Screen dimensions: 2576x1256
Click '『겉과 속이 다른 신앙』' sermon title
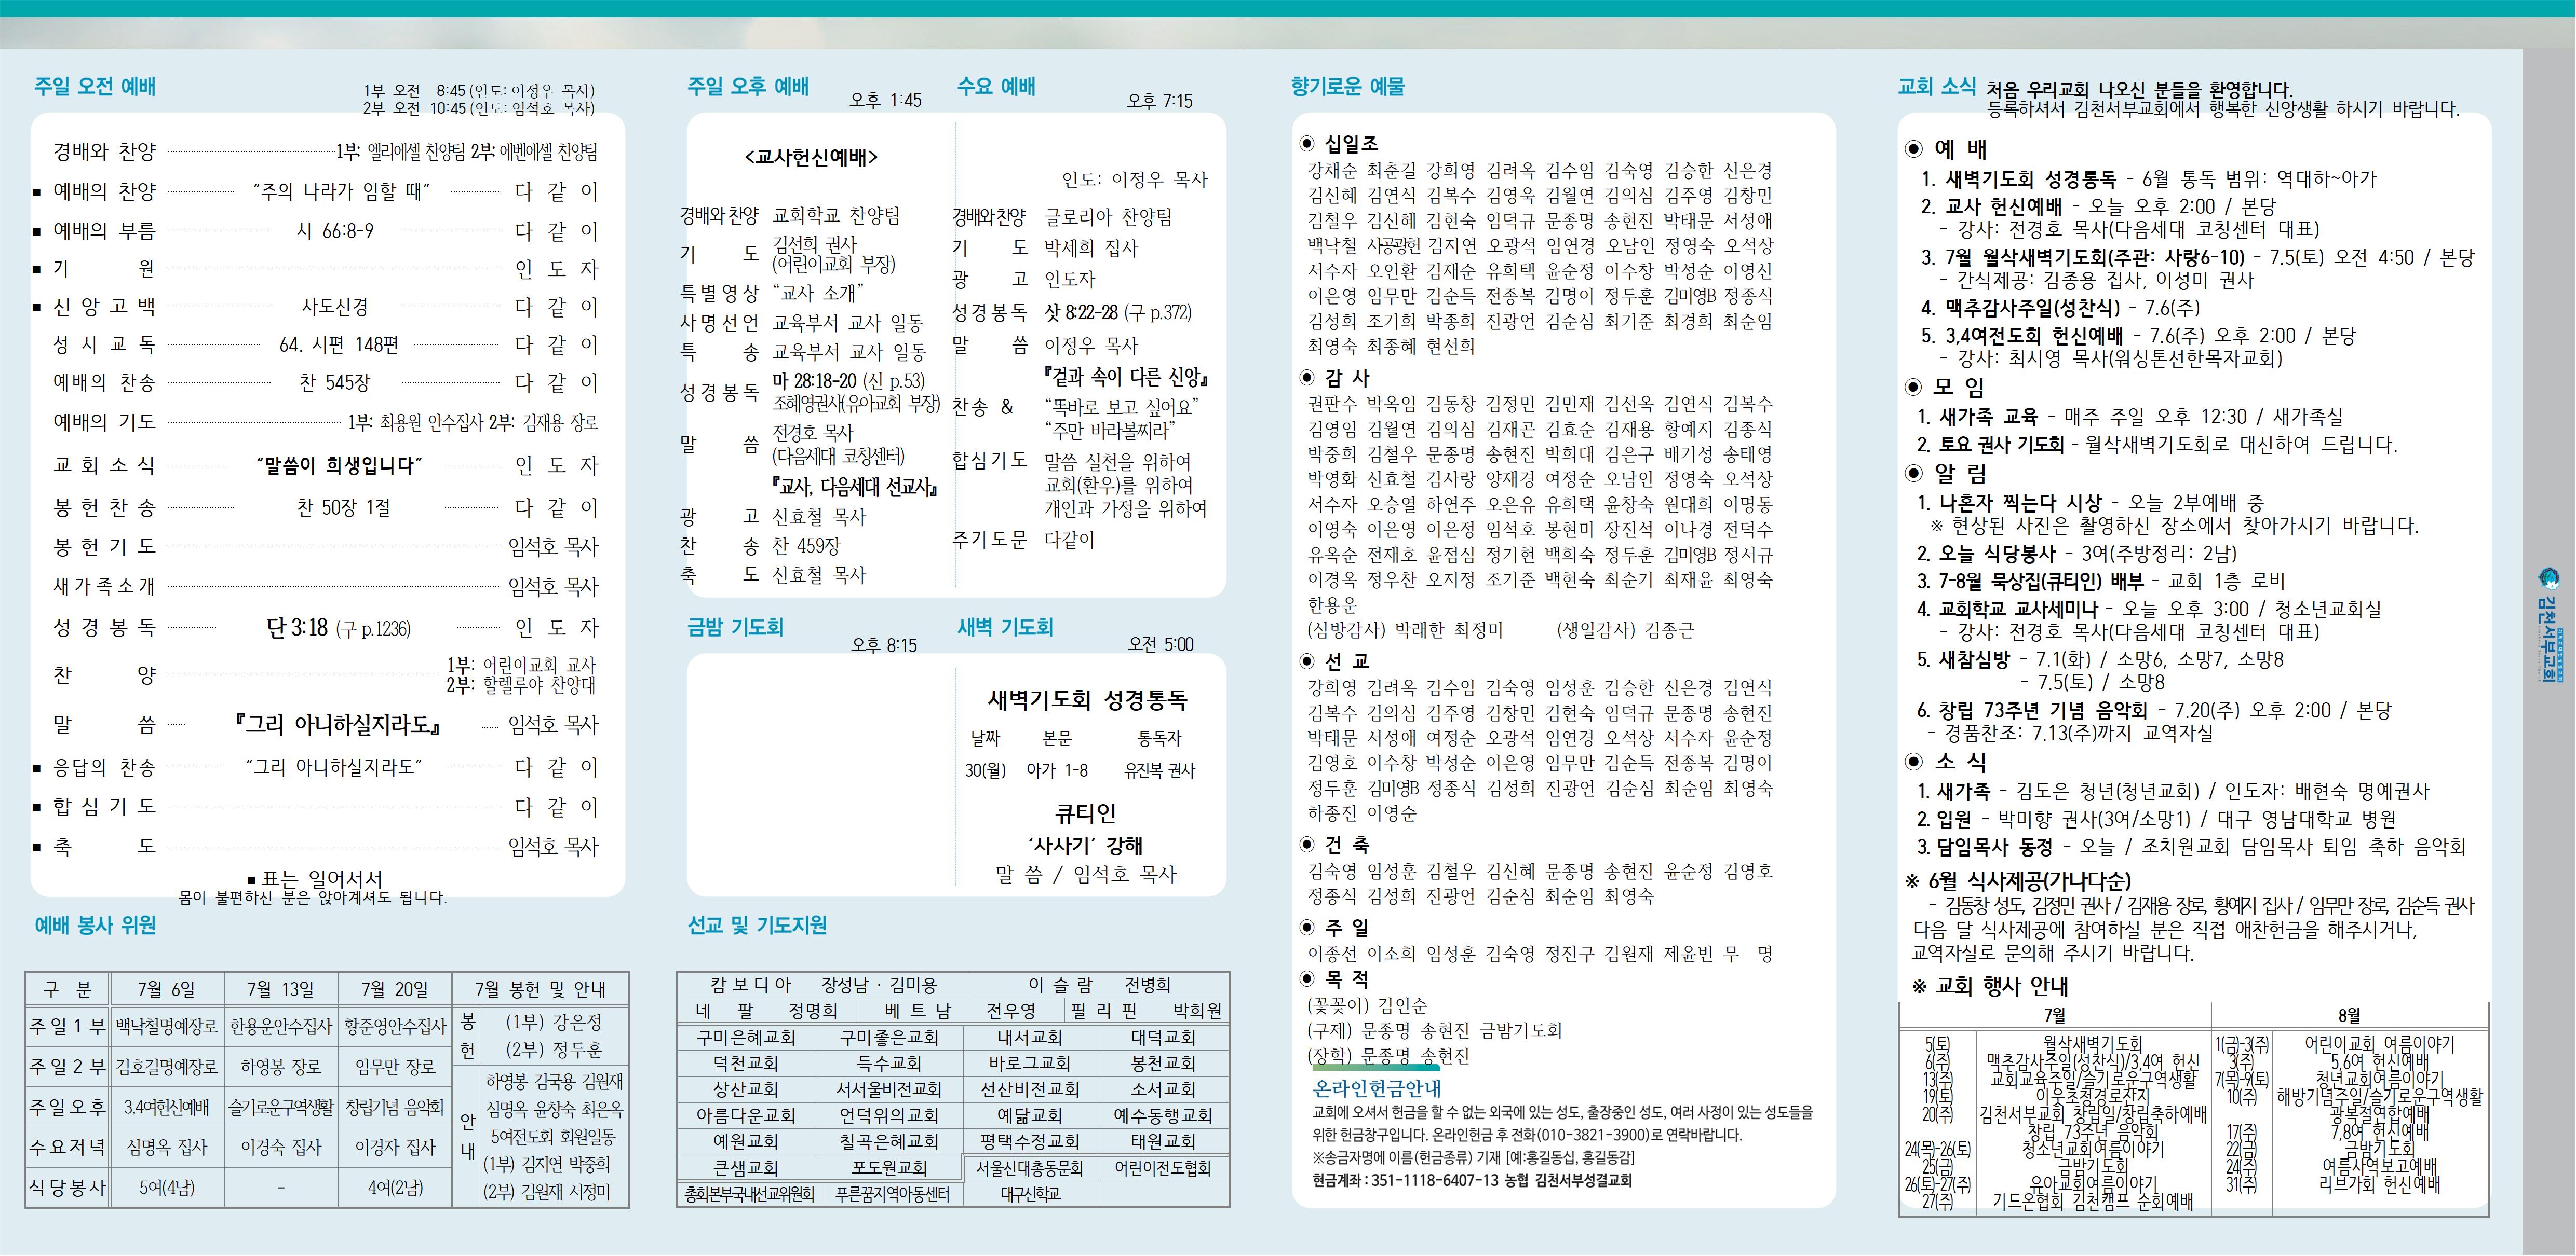click(1127, 377)
